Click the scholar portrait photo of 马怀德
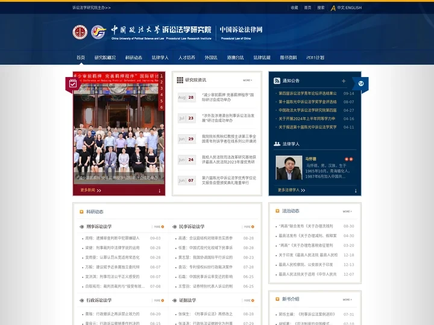The image size is (434, 325). click(x=289, y=168)
